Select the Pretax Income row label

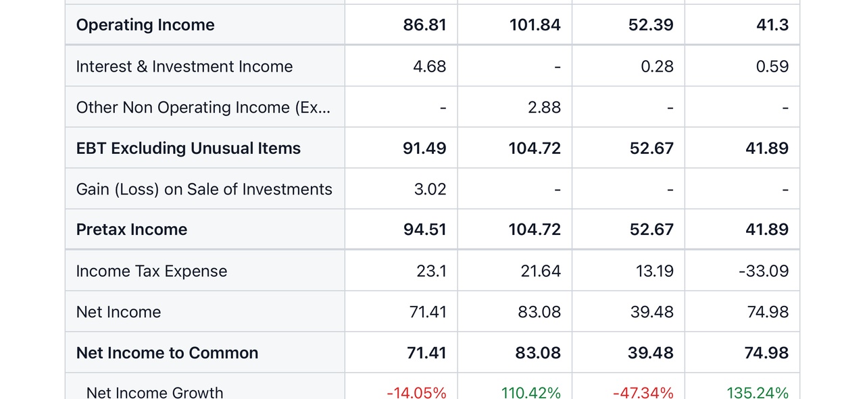132,230
